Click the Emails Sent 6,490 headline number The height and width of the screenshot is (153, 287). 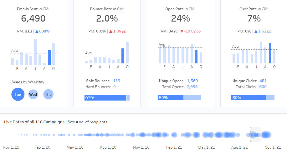[x=33, y=18]
